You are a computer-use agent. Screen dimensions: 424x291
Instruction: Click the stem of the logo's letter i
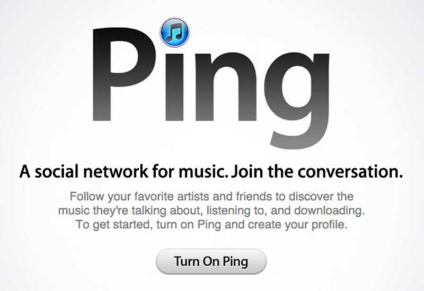point(174,87)
